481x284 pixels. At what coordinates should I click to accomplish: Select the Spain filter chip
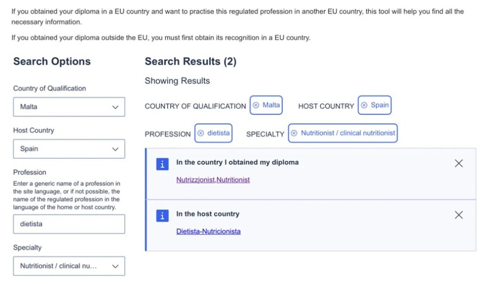coord(374,105)
